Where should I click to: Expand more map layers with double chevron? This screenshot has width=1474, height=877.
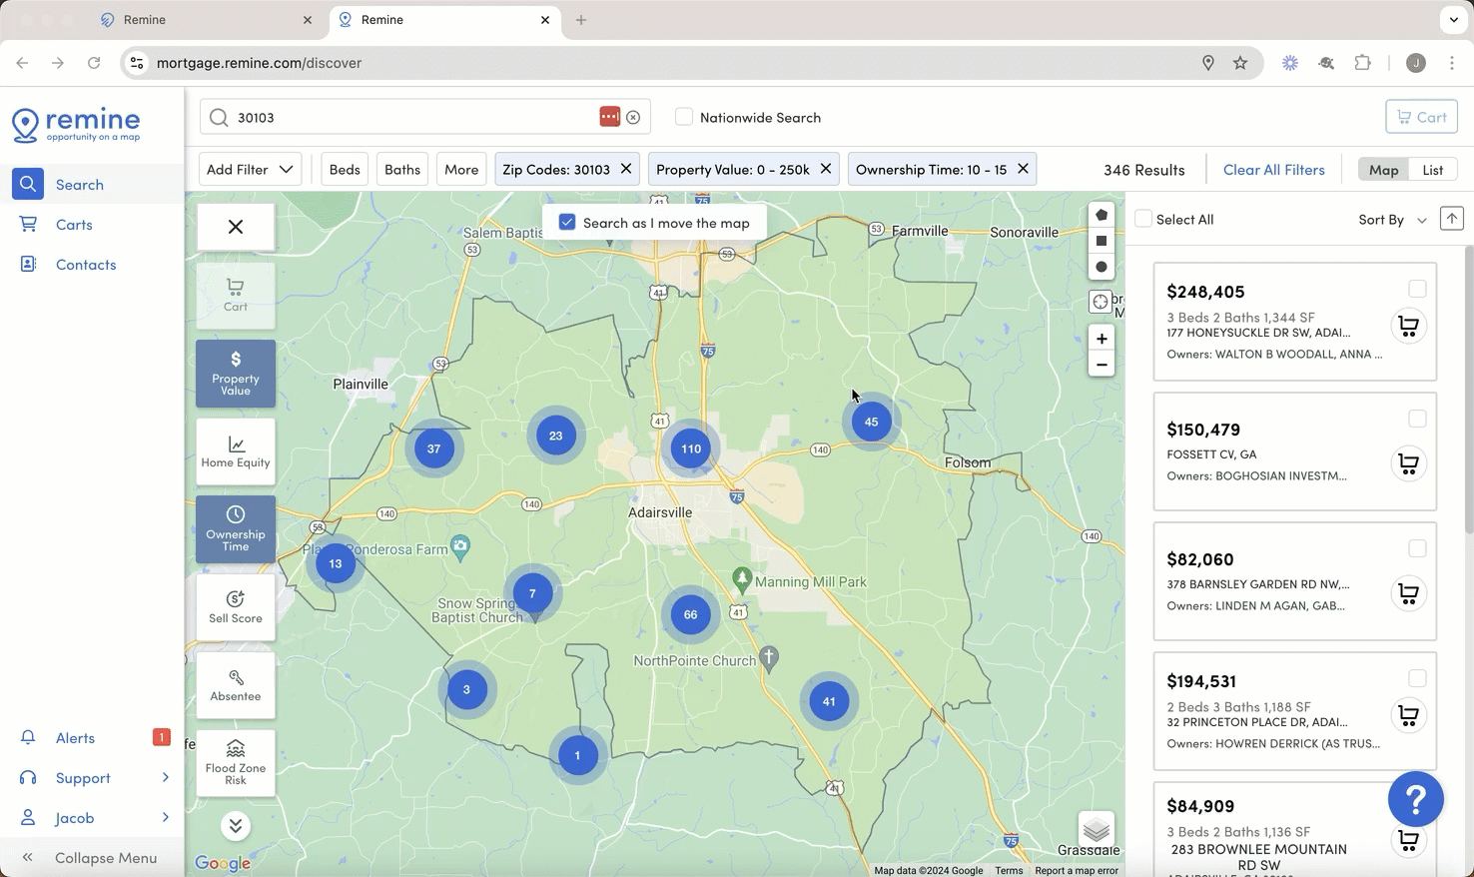click(x=236, y=826)
